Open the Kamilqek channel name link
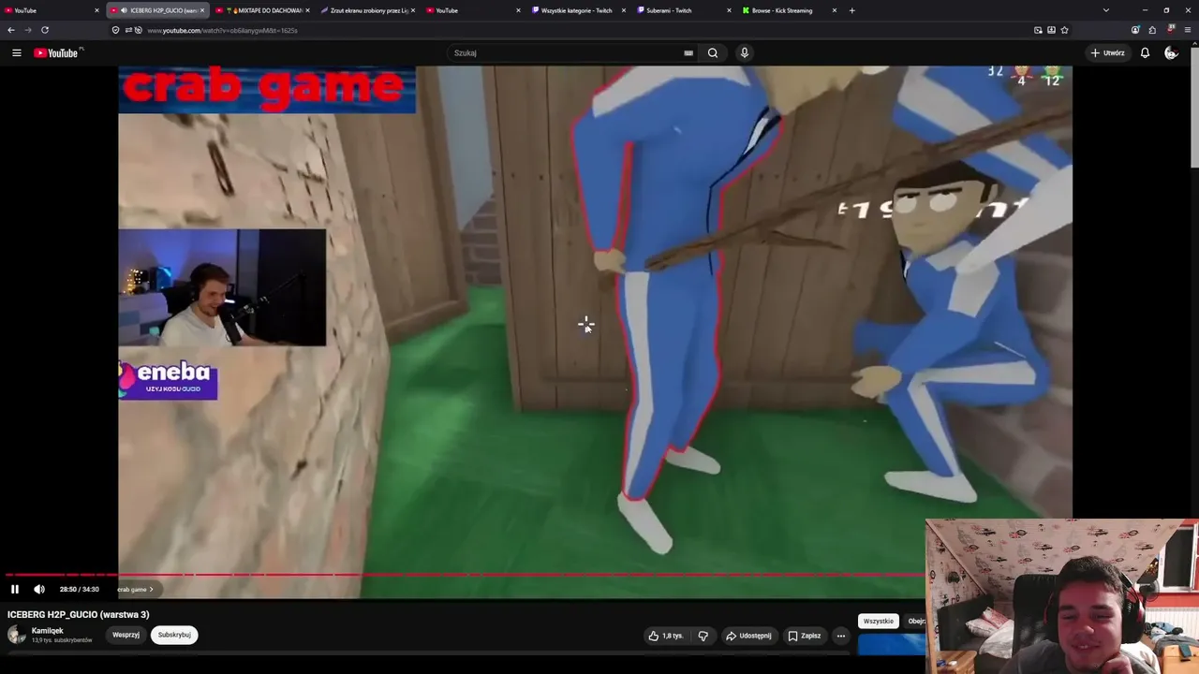The image size is (1199, 674). tap(48, 631)
